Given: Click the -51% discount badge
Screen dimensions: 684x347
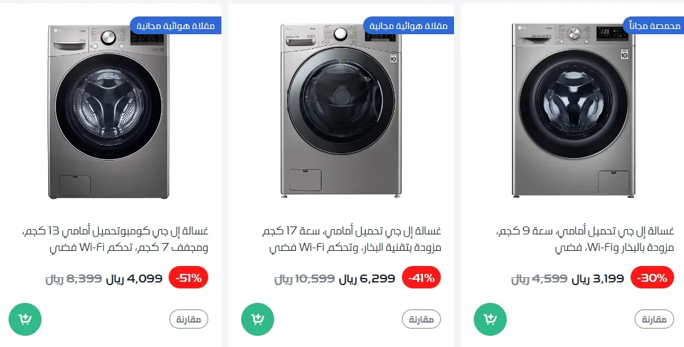Looking at the screenshot, I should (x=188, y=278).
